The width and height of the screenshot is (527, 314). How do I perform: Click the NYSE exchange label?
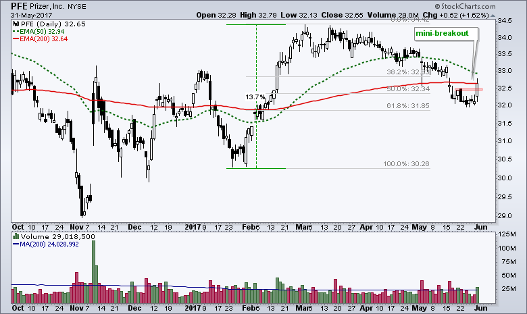[x=76, y=7]
